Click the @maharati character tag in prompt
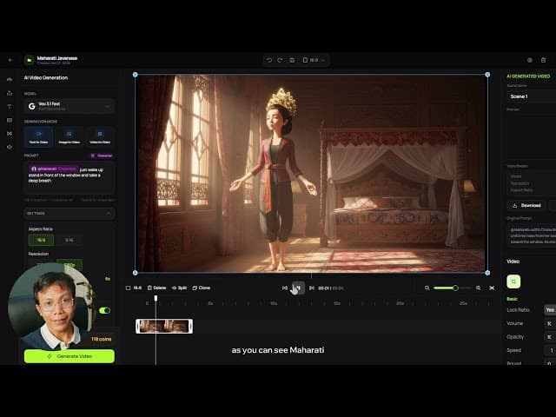This screenshot has height=417, width=556. [x=54, y=169]
